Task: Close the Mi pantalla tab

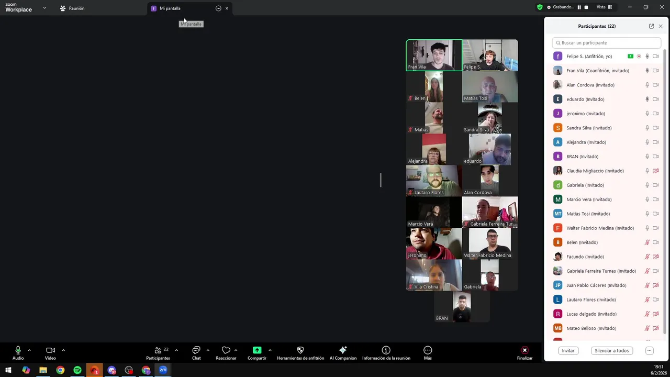Action: pyautogui.click(x=227, y=8)
